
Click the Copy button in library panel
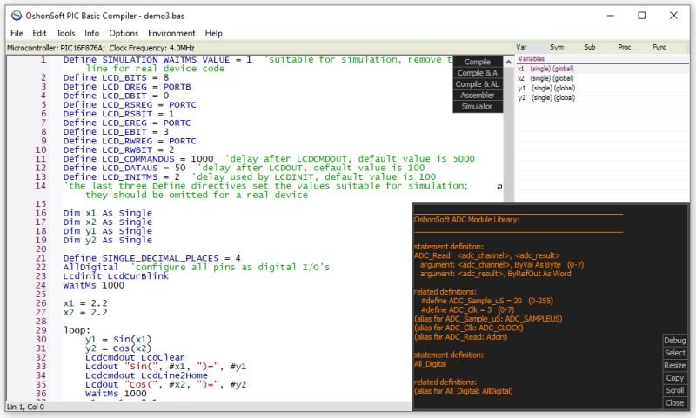[675, 378]
